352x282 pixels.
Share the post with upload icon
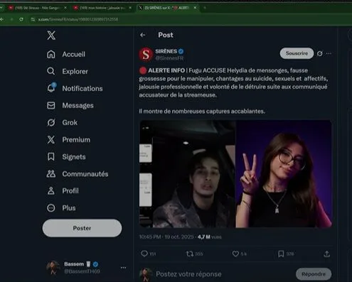click(x=327, y=254)
